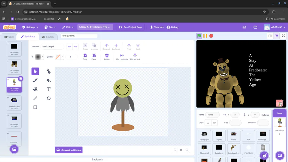Open the My Stuff folder icon
The image size is (288, 162).
tap(255, 27)
